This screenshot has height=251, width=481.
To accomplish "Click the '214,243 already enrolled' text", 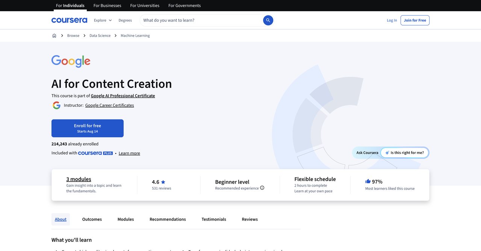I will (75, 144).
